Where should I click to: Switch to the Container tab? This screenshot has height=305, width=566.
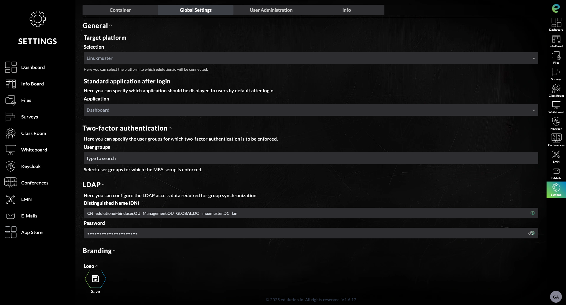(x=120, y=10)
